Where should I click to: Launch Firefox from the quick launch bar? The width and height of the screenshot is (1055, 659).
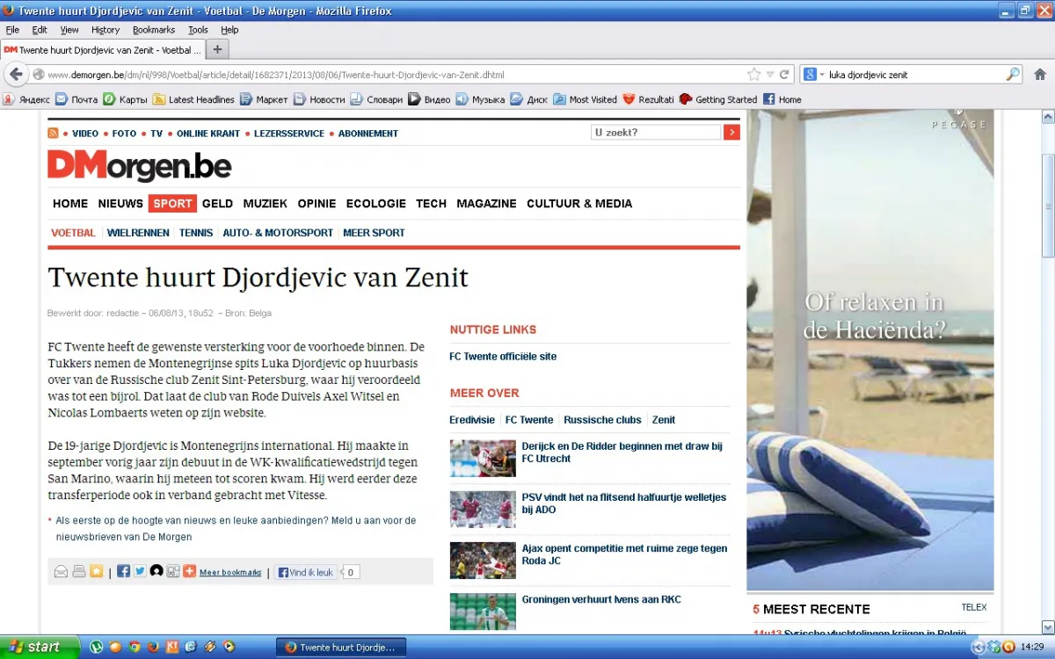point(153,648)
